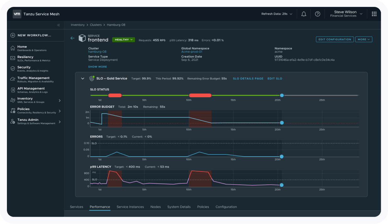Click the 'Service Deployment' type value
388x224 pixels.
(103, 60)
